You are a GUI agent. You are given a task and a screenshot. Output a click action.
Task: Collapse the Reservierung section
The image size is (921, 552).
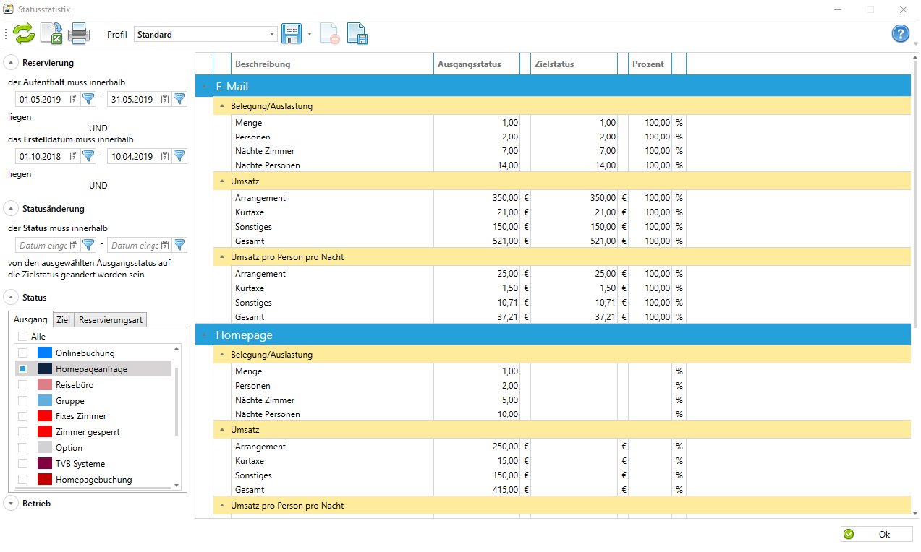tap(11, 63)
